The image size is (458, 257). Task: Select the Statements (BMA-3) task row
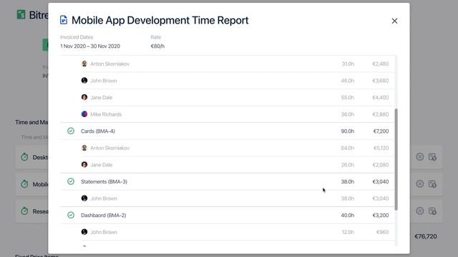(x=228, y=181)
